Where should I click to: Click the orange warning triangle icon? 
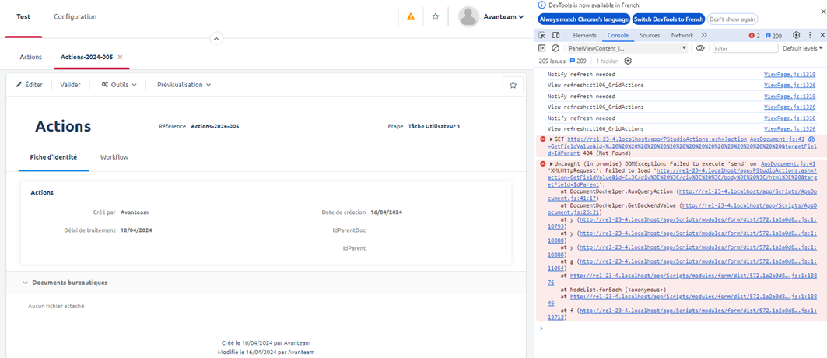point(411,16)
